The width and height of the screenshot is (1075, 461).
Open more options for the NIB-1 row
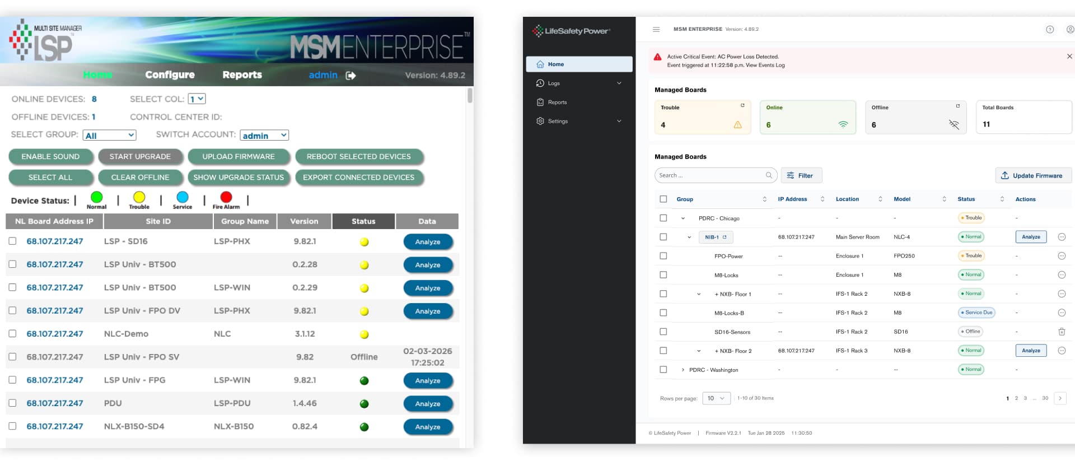[x=1062, y=237]
